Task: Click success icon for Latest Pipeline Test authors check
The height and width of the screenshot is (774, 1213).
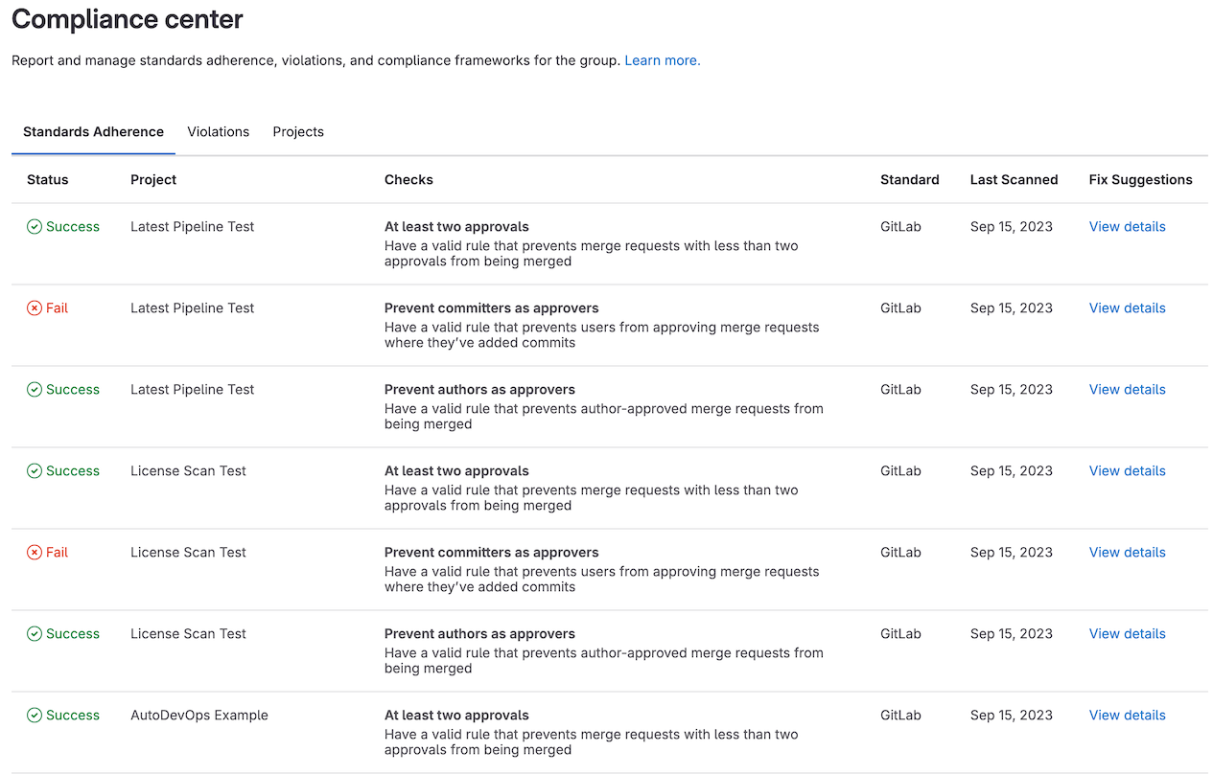Action: click(x=35, y=390)
